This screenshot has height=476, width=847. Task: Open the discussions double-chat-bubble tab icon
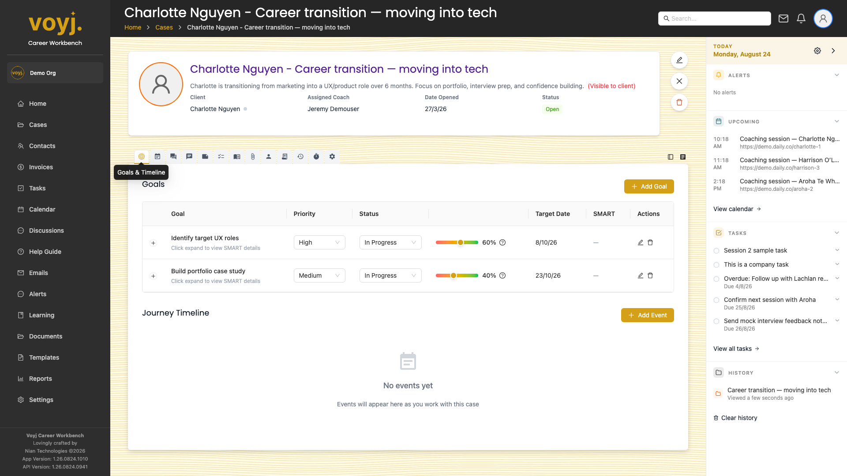pos(173,156)
